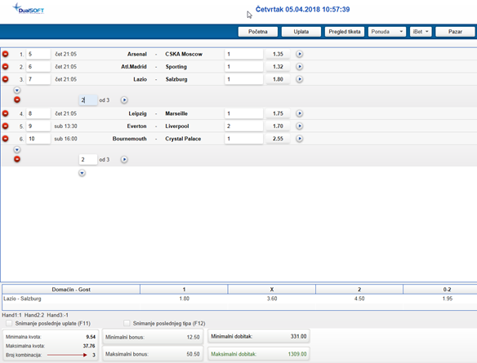This screenshot has width=477, height=363.
Task: Open Pregled tiketa
Action: tap(345, 32)
